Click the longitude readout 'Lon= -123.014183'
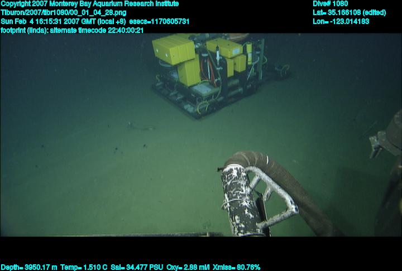This screenshot has width=402, height=271. (x=341, y=21)
